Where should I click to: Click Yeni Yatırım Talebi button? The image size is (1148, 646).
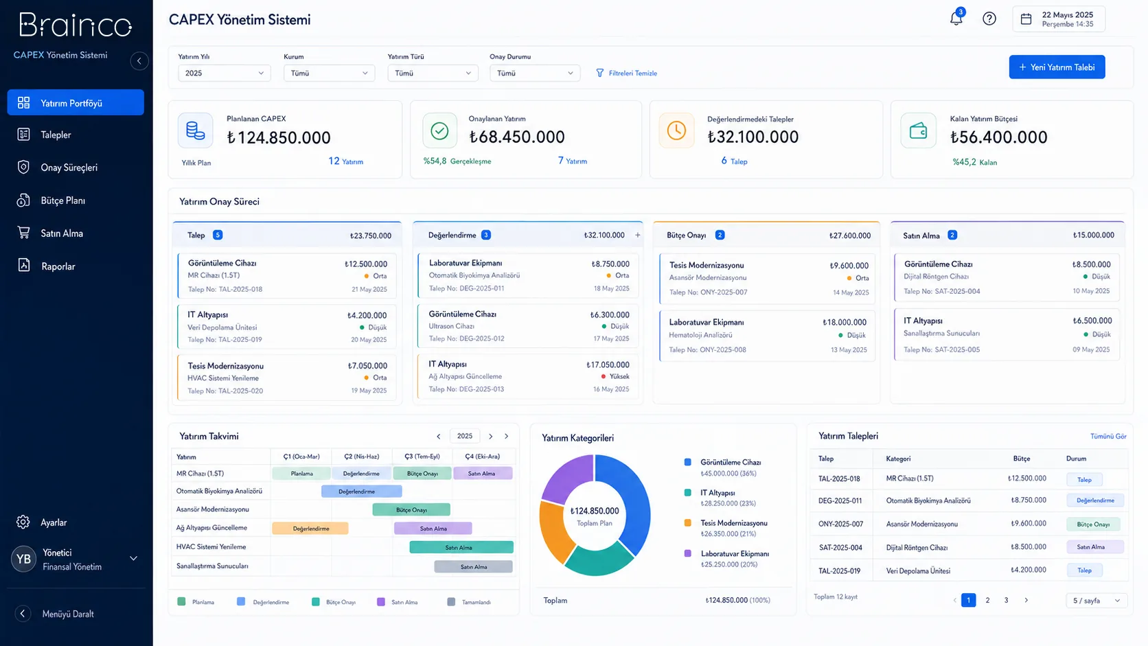click(x=1057, y=67)
